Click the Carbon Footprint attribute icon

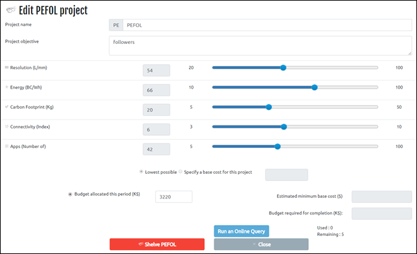point(6,107)
